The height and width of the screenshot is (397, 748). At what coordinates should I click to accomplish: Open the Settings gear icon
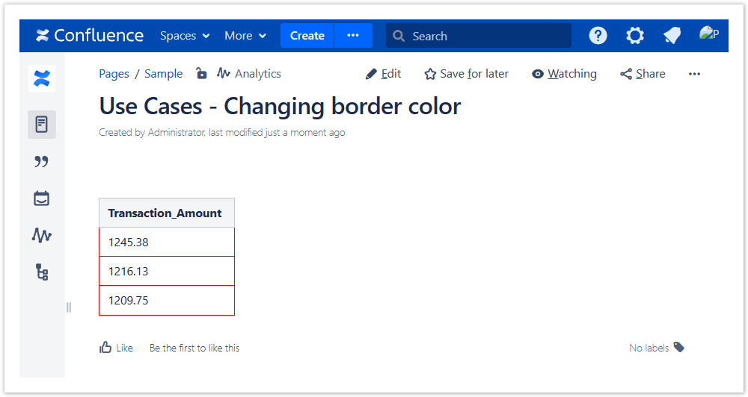point(634,36)
